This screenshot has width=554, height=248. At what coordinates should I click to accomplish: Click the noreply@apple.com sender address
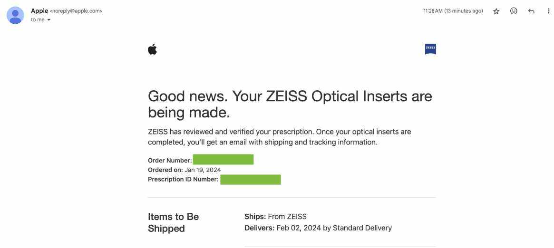(x=76, y=11)
